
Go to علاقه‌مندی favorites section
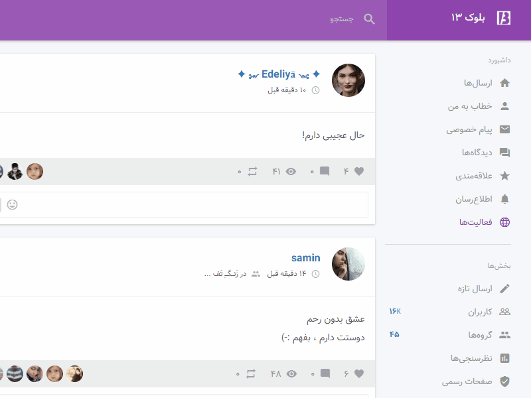click(483, 176)
